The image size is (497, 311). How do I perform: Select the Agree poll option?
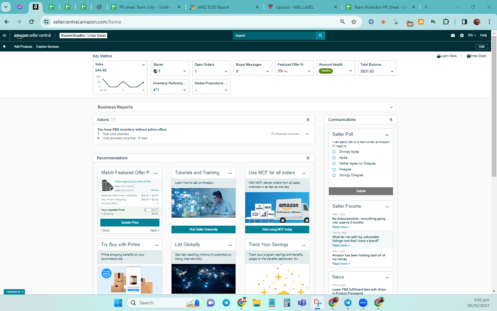coord(334,158)
